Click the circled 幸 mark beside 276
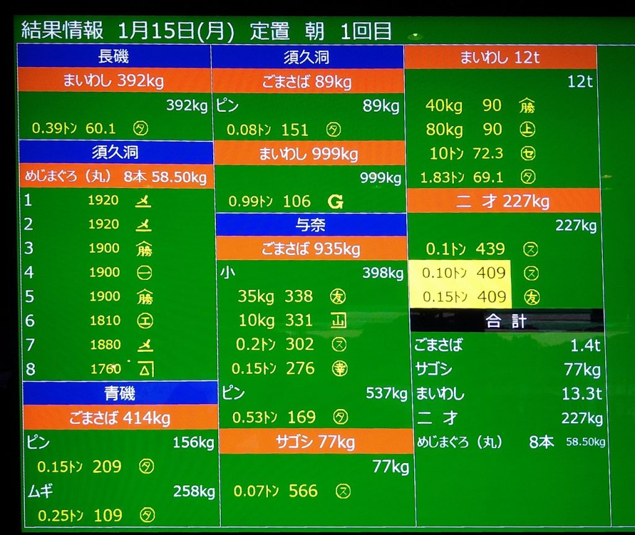 coord(339,369)
